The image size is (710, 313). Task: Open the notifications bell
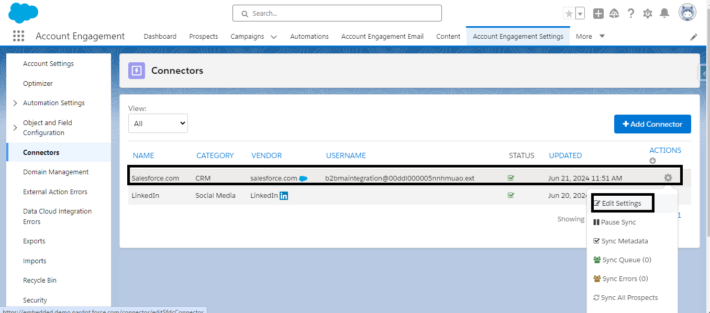[664, 13]
